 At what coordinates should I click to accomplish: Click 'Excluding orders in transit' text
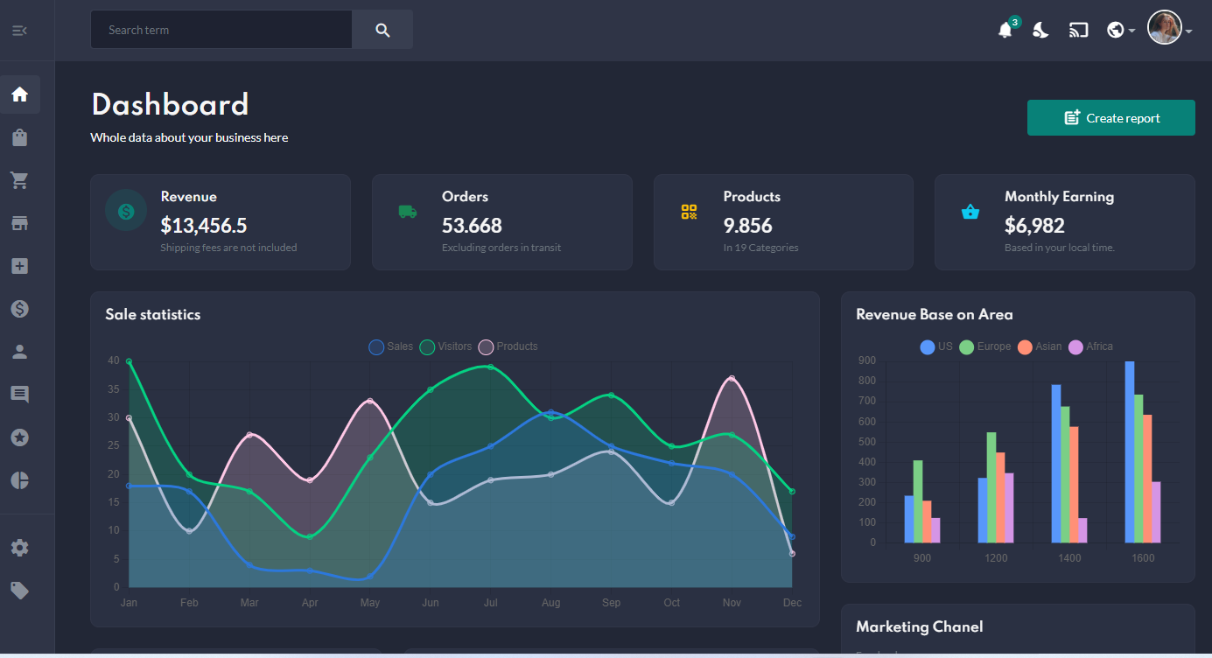501,248
